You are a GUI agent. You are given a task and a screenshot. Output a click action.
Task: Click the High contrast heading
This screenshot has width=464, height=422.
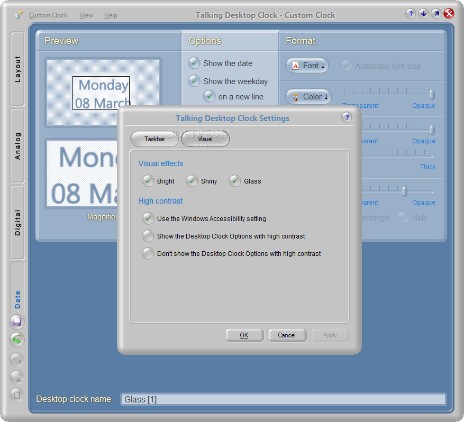(161, 201)
